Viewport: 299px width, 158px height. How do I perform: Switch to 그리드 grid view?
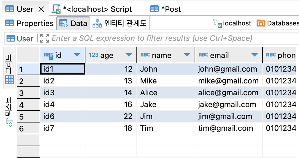point(9,68)
